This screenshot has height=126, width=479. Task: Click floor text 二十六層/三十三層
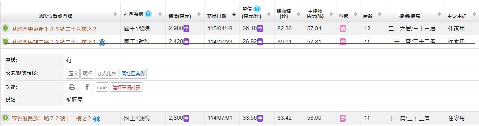[x=412, y=29]
